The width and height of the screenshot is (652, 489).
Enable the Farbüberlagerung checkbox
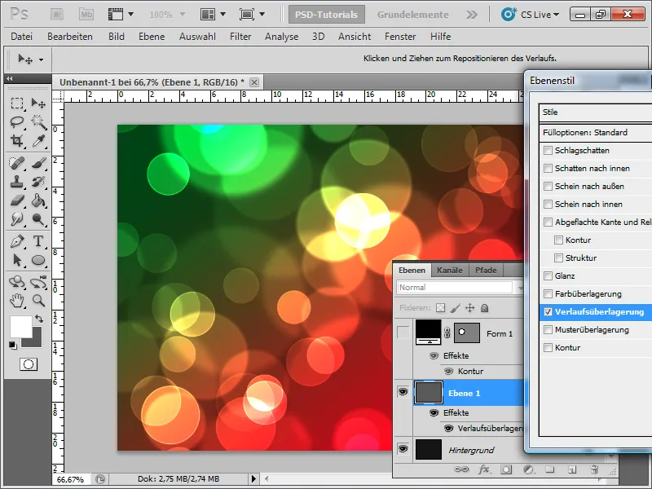click(548, 293)
